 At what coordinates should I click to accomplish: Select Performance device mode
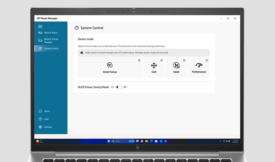199,68
